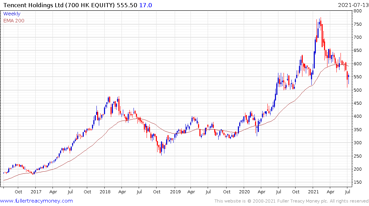Select the 500 price axis label
The height and width of the screenshot is (206, 369).
click(358, 90)
